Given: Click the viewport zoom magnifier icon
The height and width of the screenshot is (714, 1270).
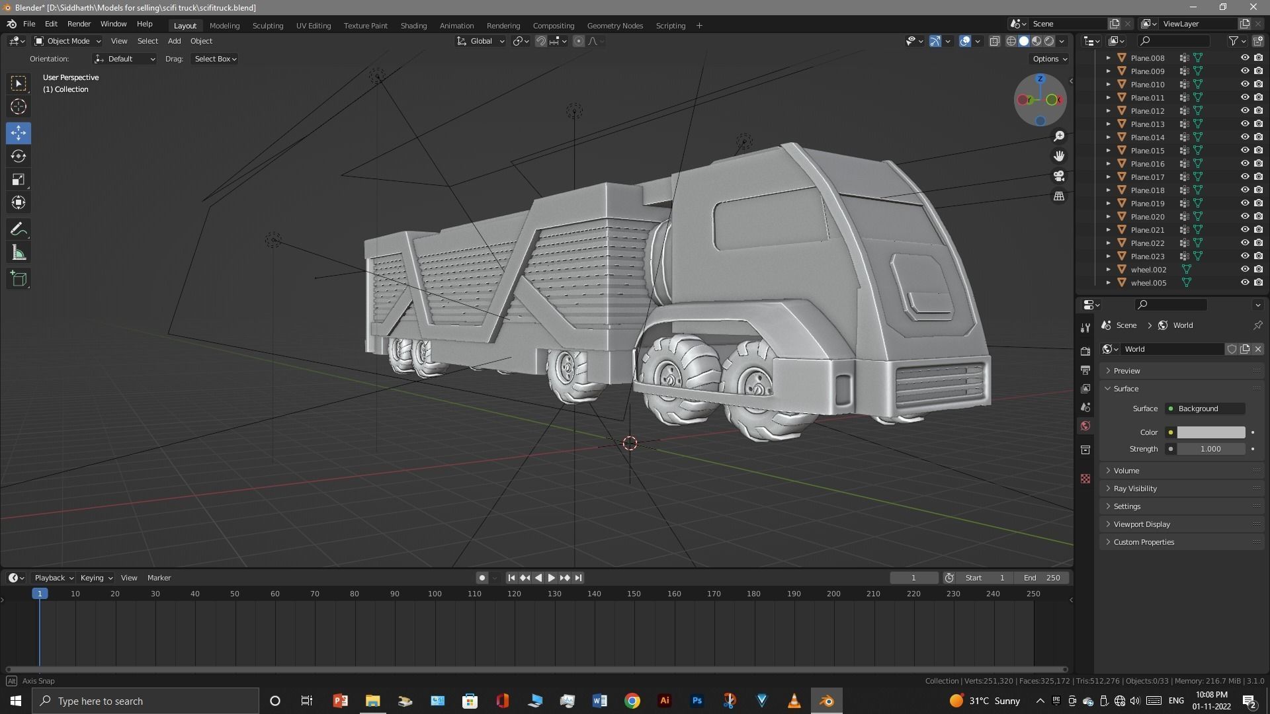Looking at the screenshot, I should click(1059, 136).
